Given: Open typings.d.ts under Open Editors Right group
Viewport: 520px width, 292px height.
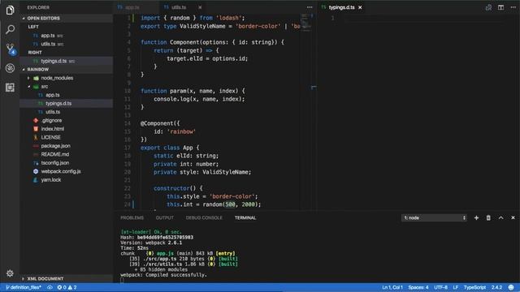Looking at the screenshot, I should (67, 61).
